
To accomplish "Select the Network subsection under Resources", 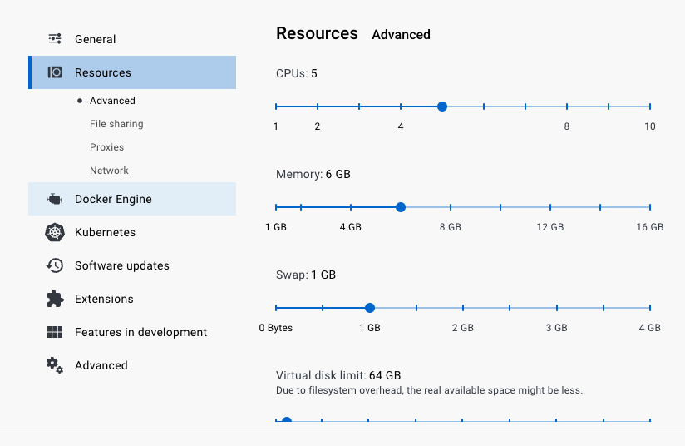I will (x=109, y=171).
